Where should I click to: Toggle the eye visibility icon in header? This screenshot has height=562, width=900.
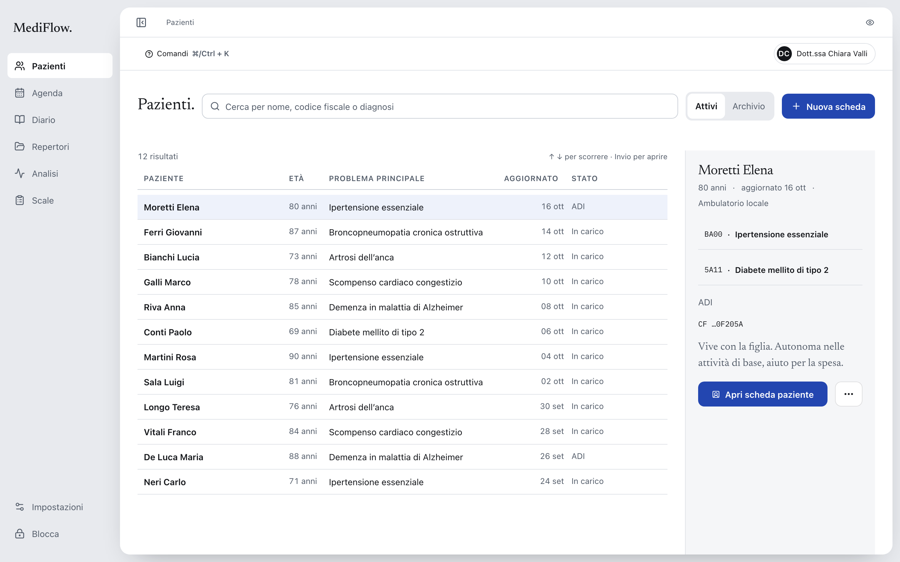click(869, 22)
